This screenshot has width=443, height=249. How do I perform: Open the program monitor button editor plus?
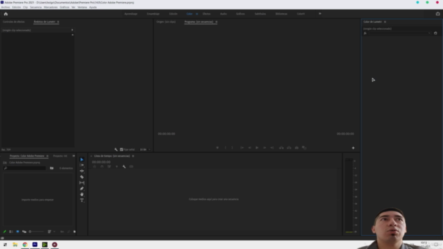(x=353, y=148)
